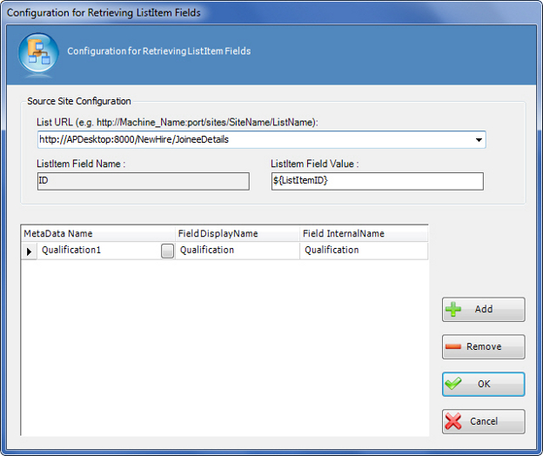This screenshot has height=456, width=543.
Task: Click the Source Site Configuration group label
Action: click(79, 102)
